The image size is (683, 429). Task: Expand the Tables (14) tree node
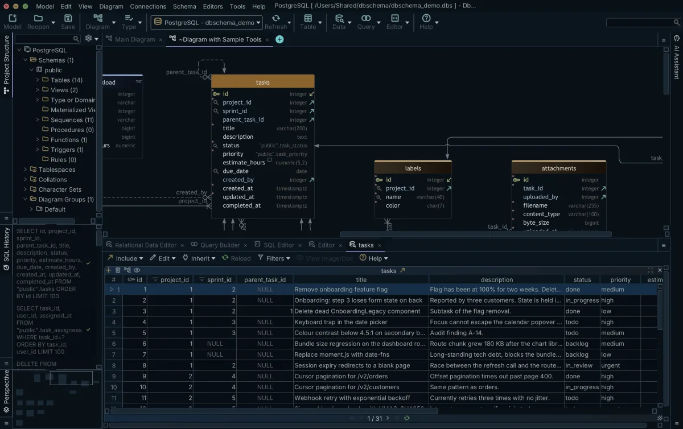click(x=38, y=80)
